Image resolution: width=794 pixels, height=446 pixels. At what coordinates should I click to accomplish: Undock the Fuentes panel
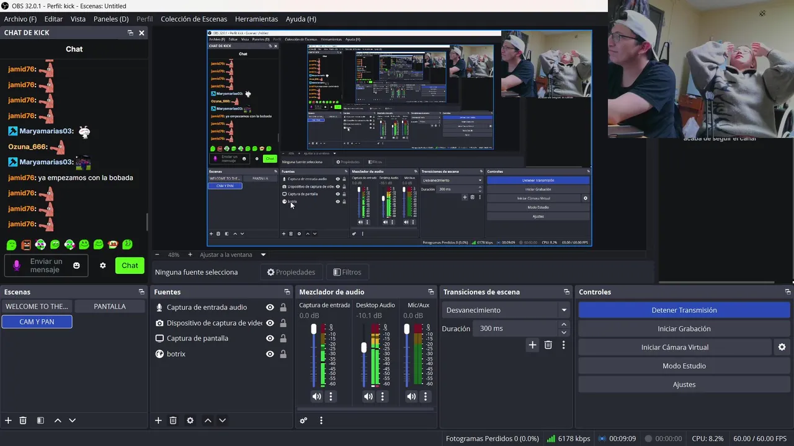[287, 292]
